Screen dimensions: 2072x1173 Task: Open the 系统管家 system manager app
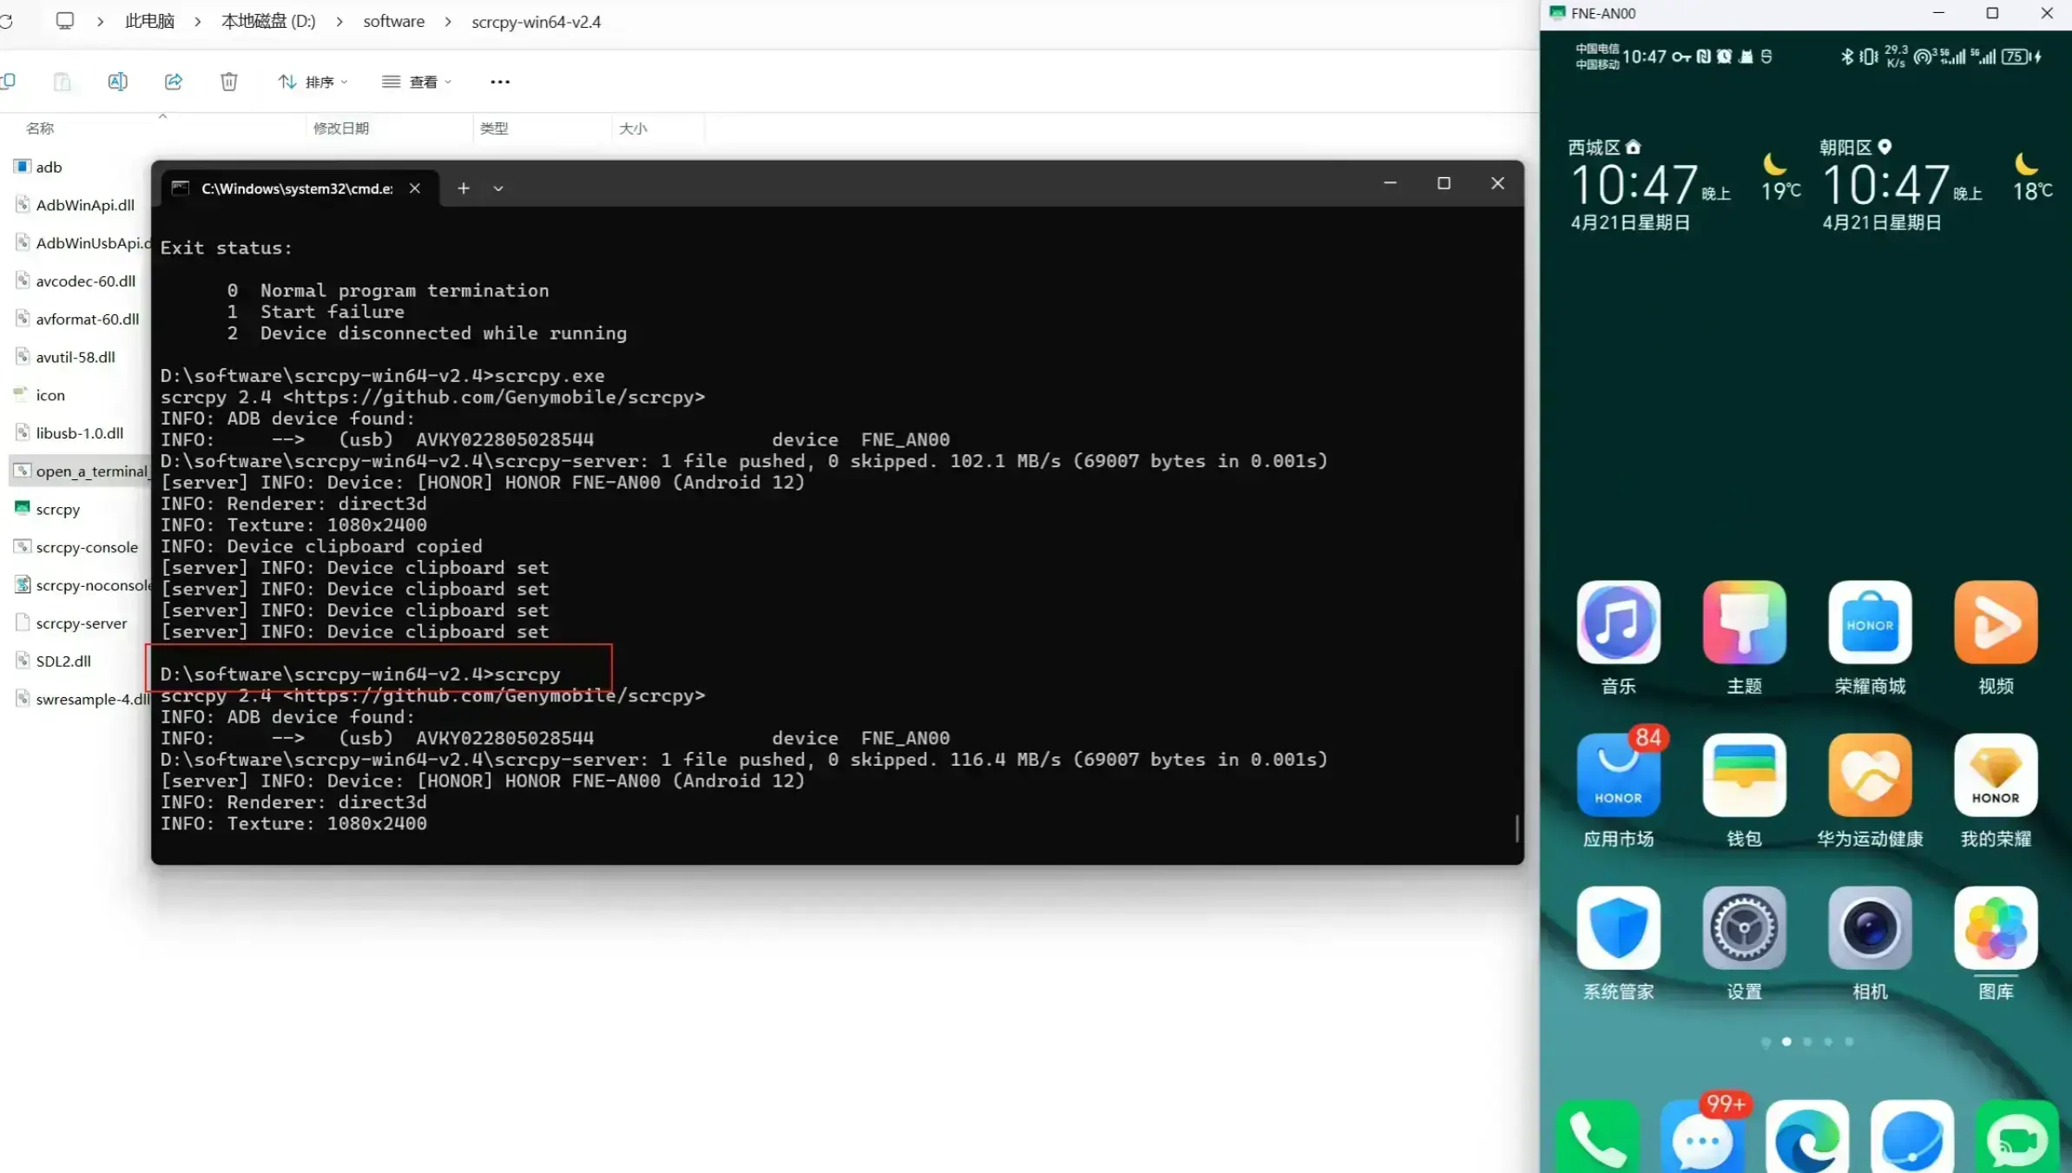pos(1618,928)
